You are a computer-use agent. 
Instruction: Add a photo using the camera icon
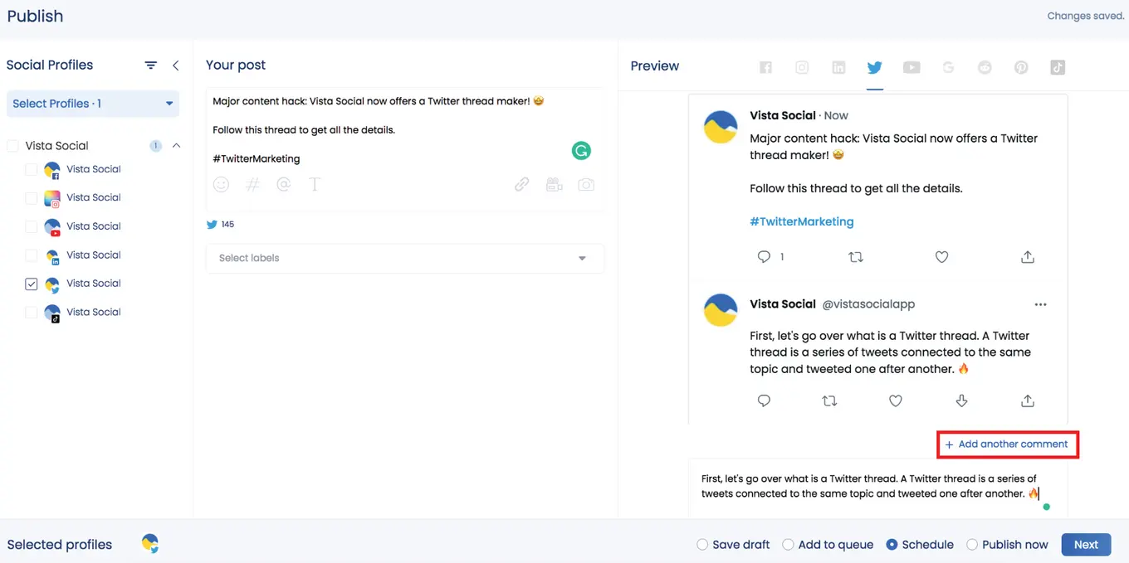click(586, 184)
